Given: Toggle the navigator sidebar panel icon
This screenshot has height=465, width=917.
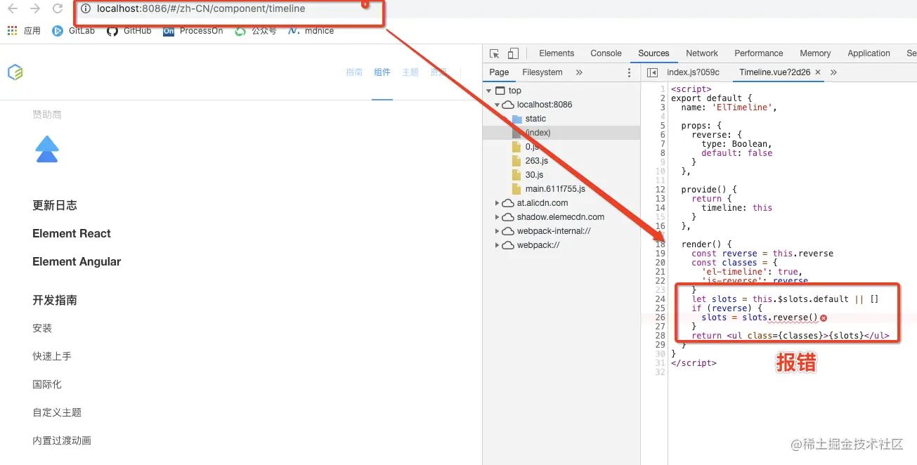Looking at the screenshot, I should [652, 72].
